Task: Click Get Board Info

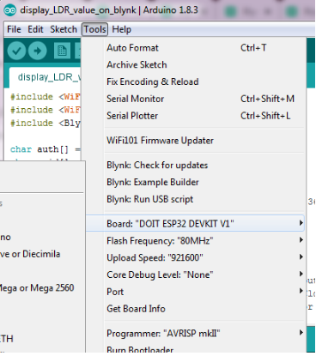Action: coord(196,309)
